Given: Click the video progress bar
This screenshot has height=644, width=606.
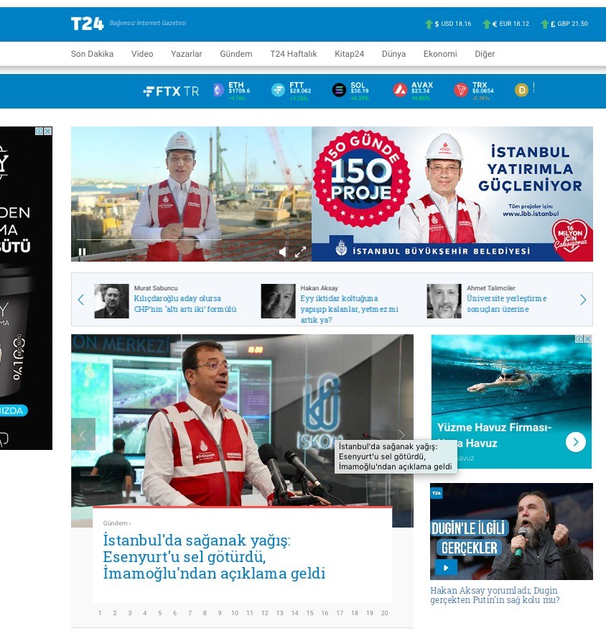Looking at the screenshot, I should point(191,240).
